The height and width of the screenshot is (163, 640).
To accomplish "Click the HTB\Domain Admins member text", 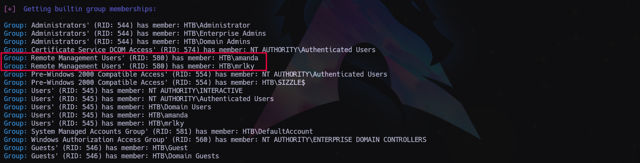I will [217, 42].
